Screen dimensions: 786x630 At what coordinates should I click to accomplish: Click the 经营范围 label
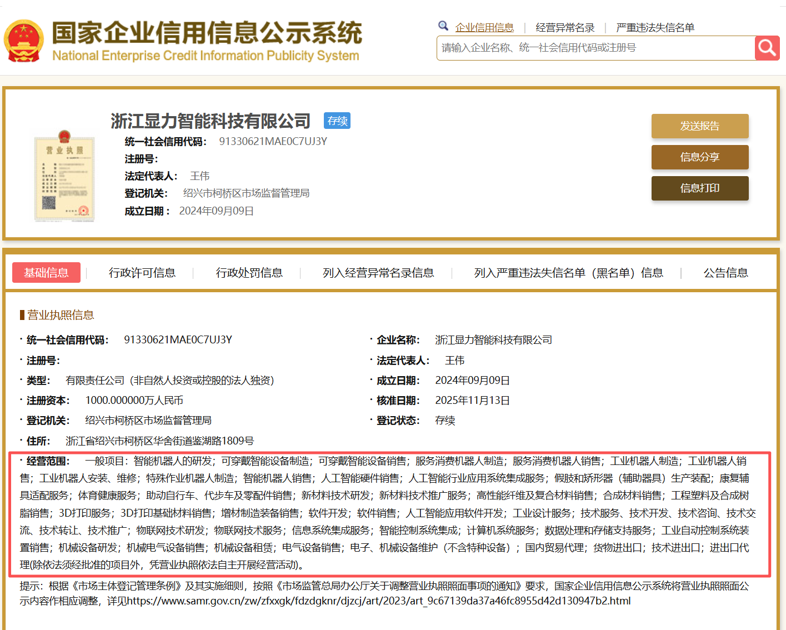tap(48, 461)
